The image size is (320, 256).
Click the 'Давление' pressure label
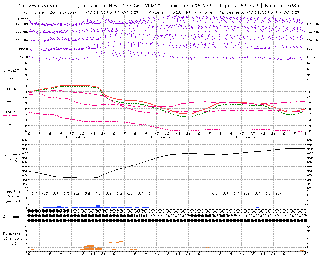(12, 154)
